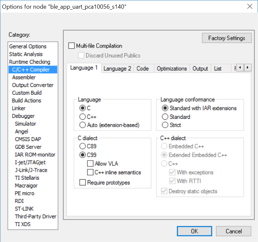Close the Options dialog window
258x242 pixels.
[x=250, y=6]
